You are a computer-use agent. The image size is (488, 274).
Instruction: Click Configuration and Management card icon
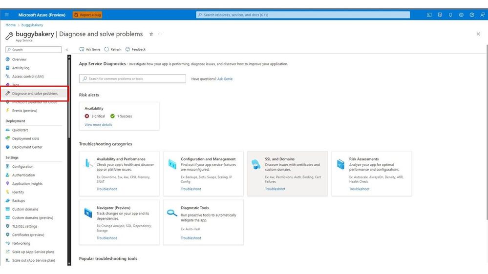172,164
